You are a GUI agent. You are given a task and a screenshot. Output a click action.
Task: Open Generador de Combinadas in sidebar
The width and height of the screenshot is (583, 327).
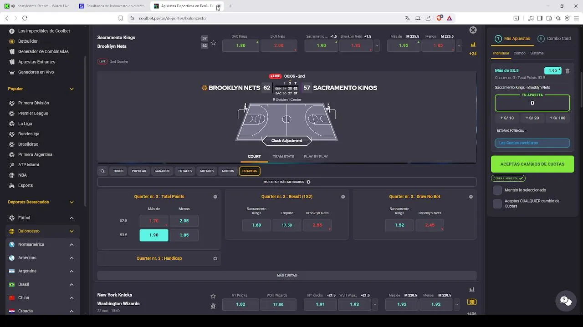(43, 51)
